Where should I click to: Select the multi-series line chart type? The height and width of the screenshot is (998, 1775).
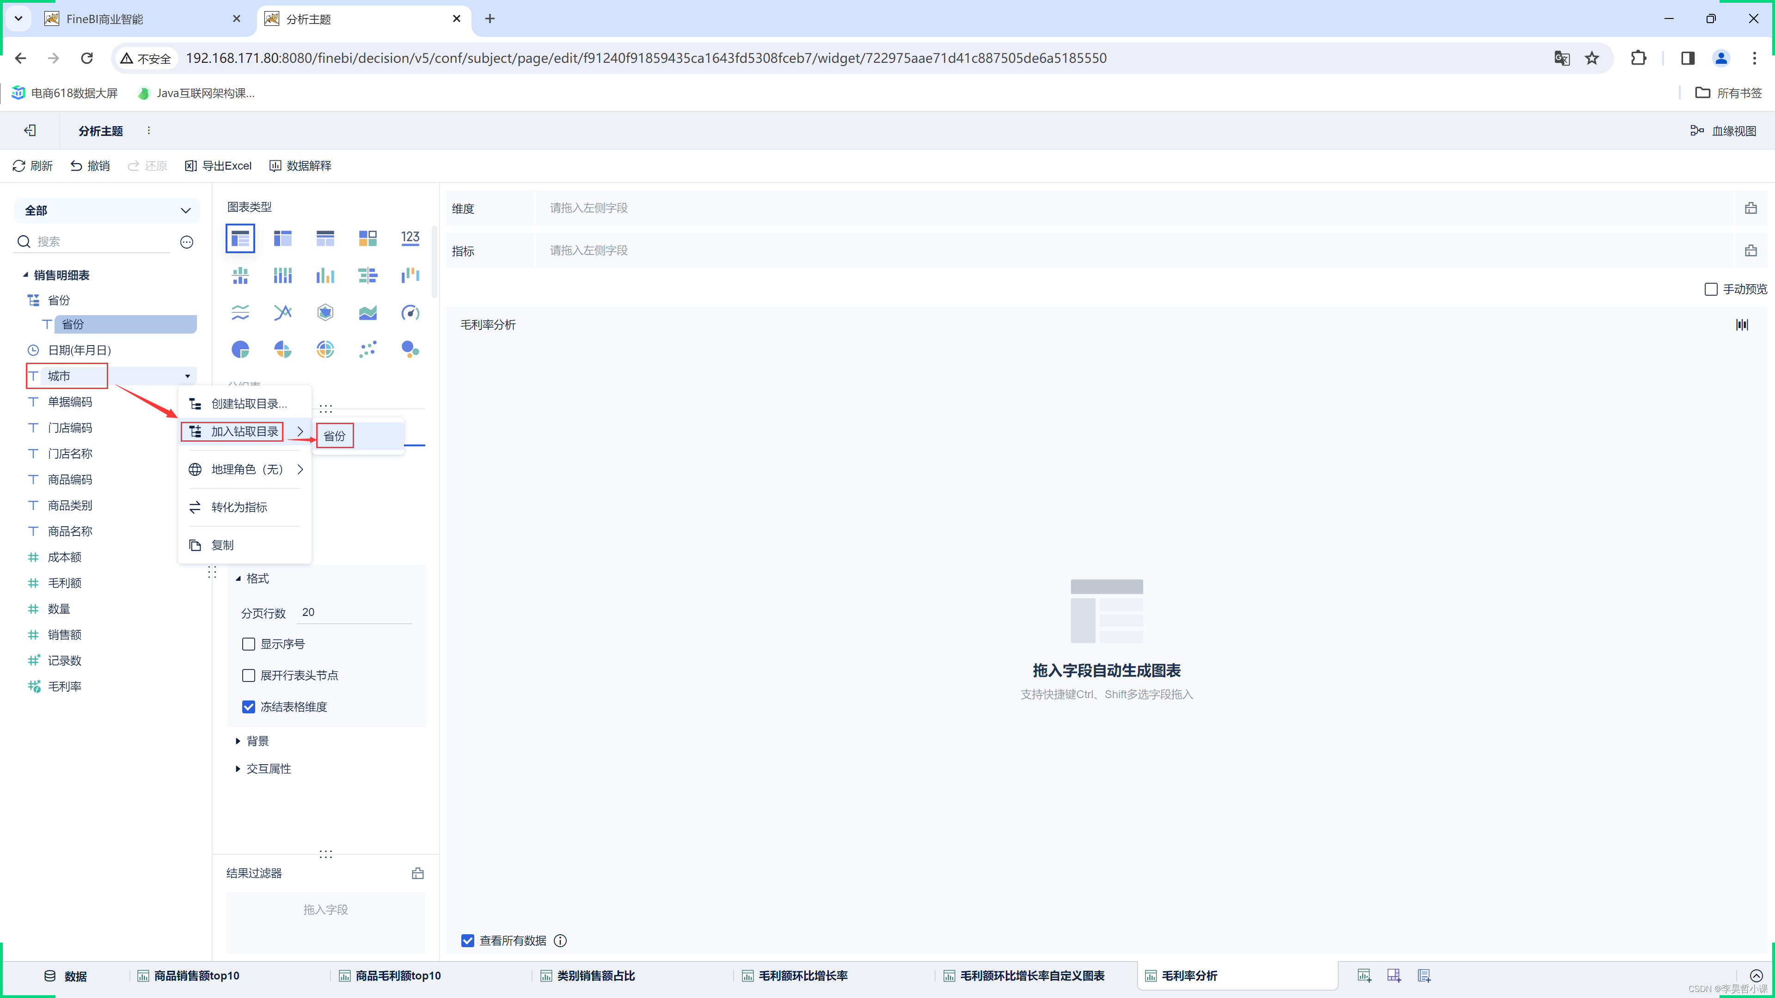pos(282,313)
